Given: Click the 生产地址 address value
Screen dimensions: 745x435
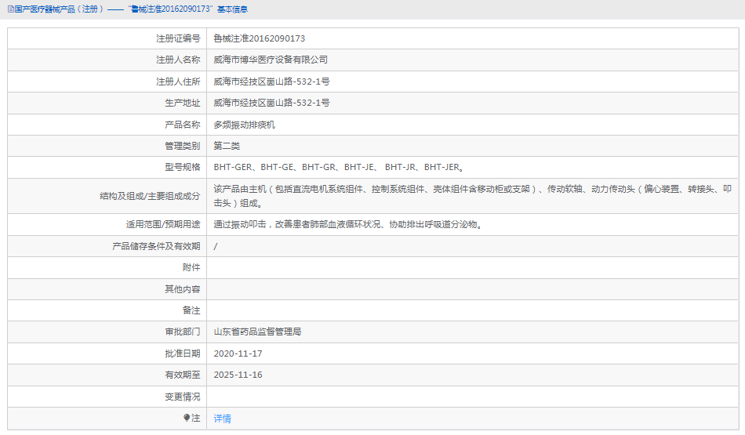Looking at the screenshot, I should coord(271,103).
